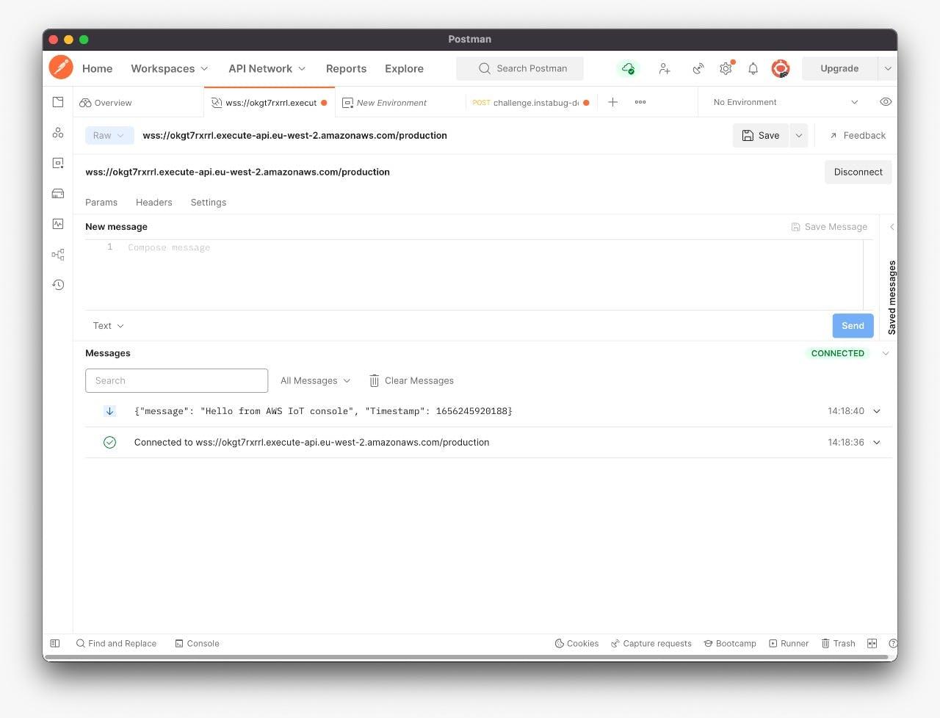Click the Search Postman field

[x=520, y=68]
